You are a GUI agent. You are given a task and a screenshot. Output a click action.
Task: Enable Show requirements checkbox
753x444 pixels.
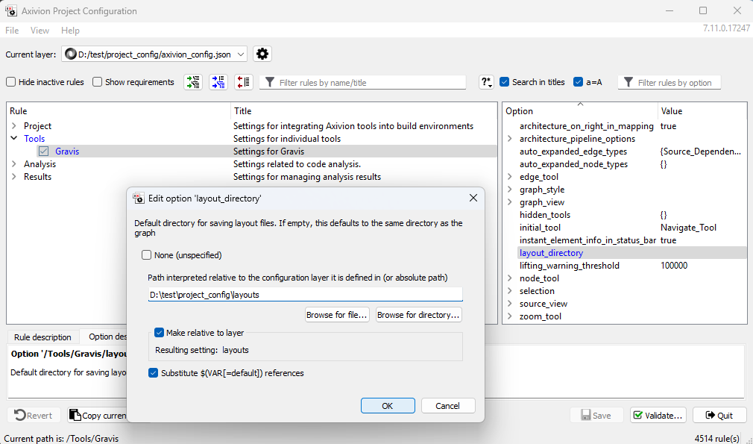point(97,82)
